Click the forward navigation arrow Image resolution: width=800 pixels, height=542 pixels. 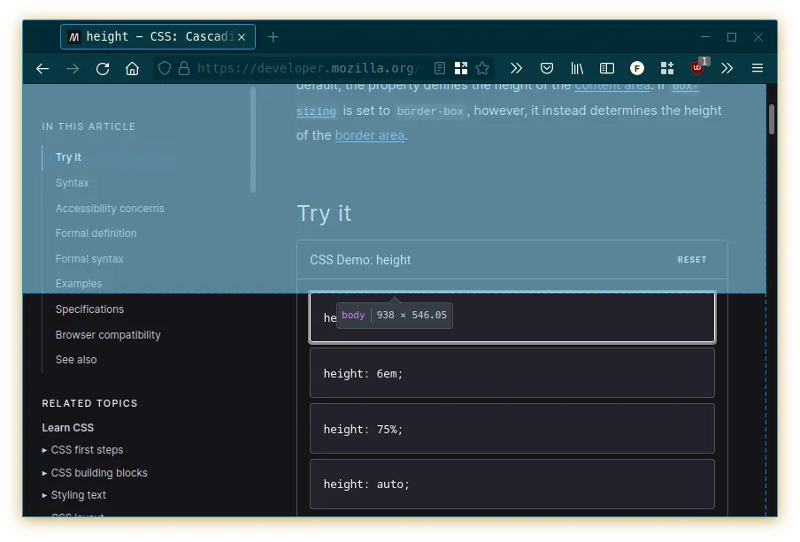coord(73,68)
